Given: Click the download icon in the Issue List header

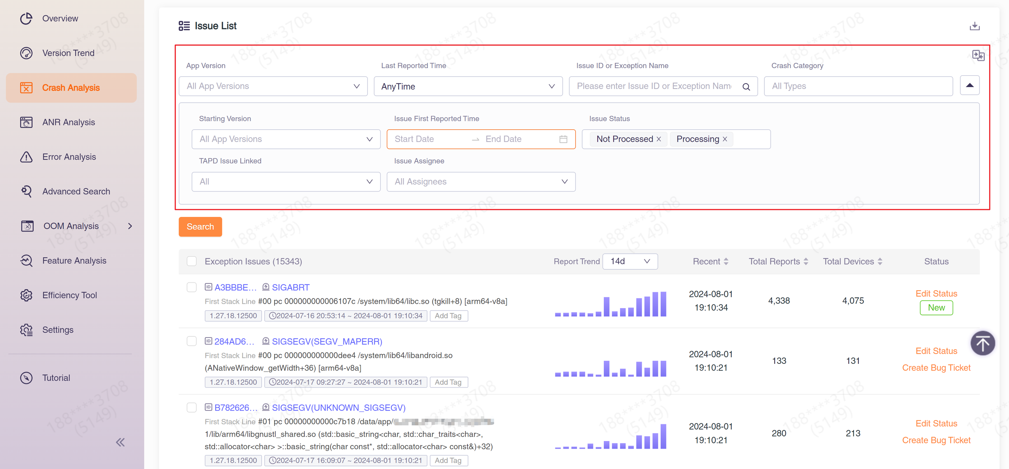Looking at the screenshot, I should pos(974,26).
